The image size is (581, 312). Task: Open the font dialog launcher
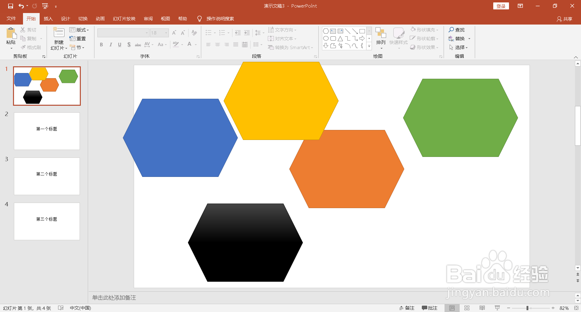198,57
